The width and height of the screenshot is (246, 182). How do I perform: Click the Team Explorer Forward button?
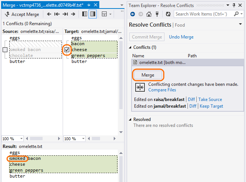click(x=141, y=14)
